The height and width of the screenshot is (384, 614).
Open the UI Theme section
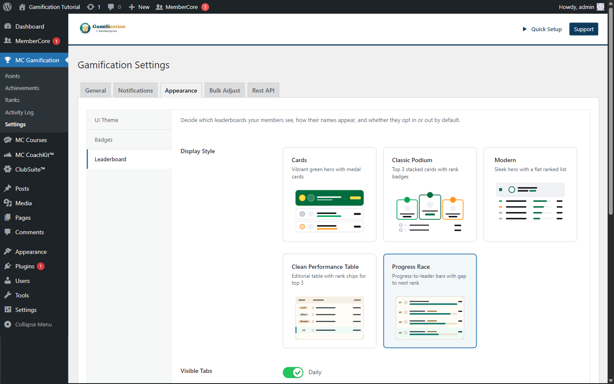(129, 120)
